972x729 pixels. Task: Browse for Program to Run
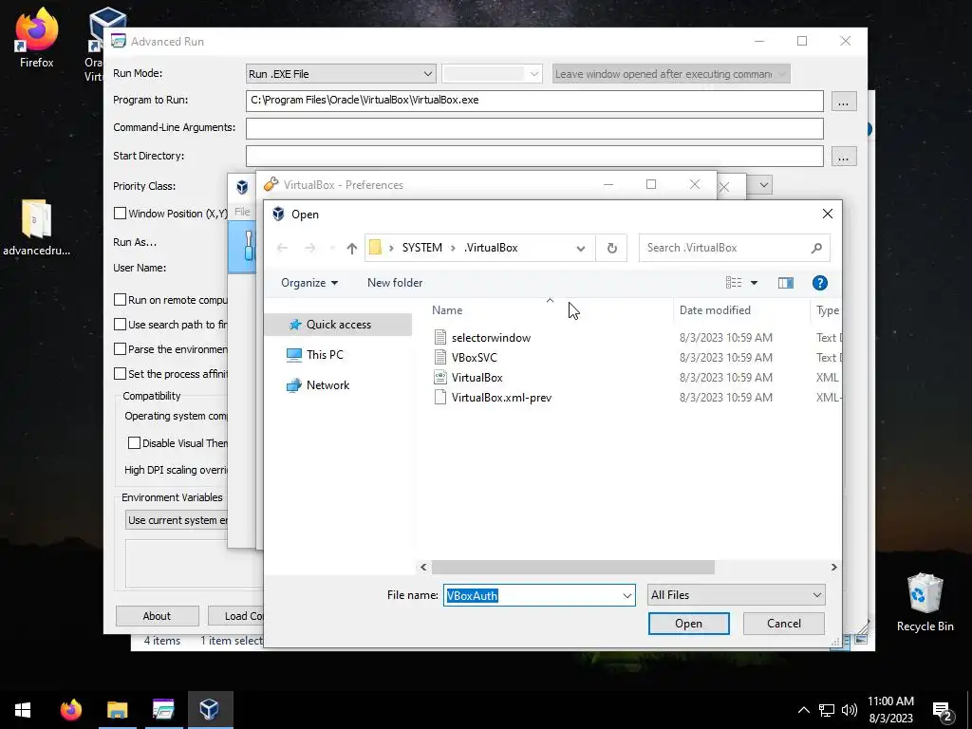pos(843,103)
